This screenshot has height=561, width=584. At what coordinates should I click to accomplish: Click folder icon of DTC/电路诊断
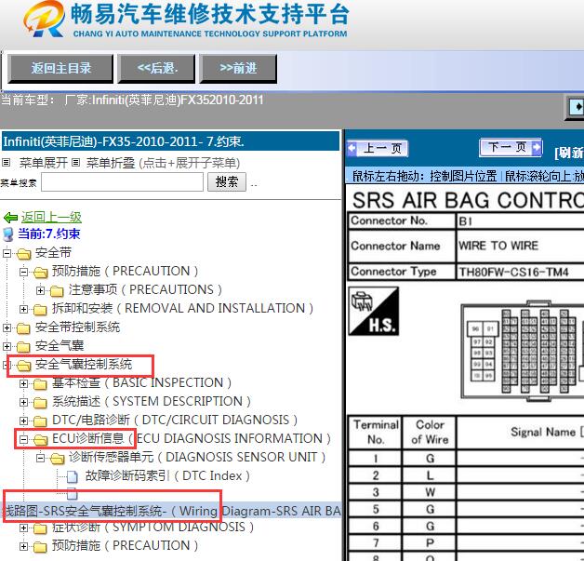[x=40, y=421]
